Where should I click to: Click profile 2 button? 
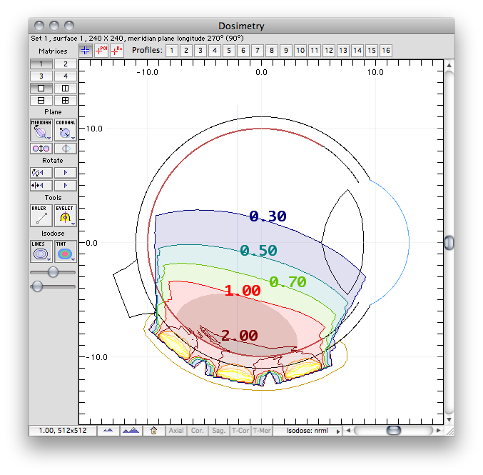[x=186, y=51]
